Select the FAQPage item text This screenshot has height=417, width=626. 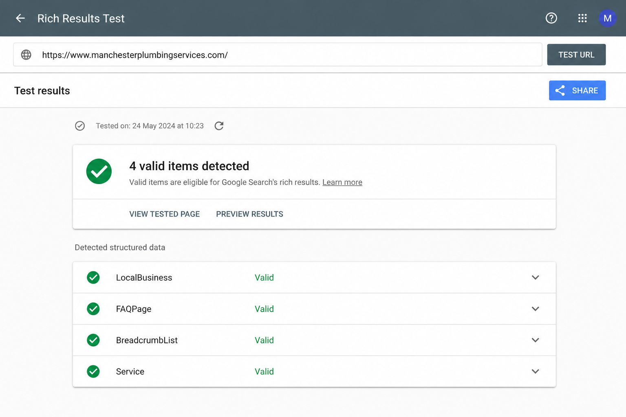134,309
